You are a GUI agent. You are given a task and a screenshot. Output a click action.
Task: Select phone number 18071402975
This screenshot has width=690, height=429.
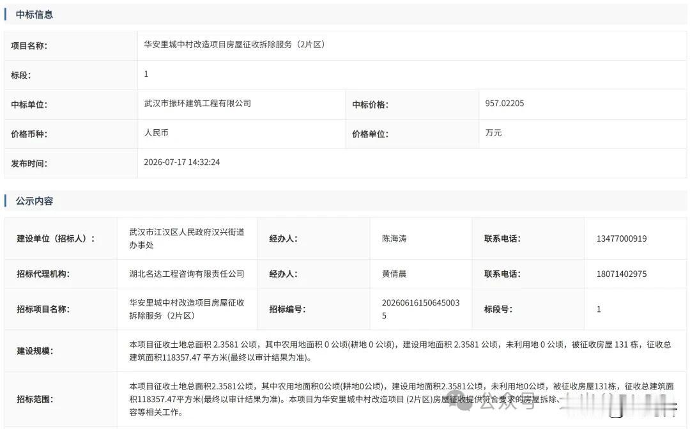coord(622,274)
